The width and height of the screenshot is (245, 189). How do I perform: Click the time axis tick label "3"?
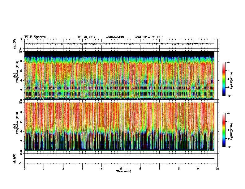click(x=82, y=169)
